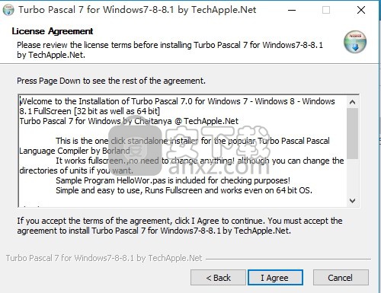Click the 'Language Compiler by Borland' text line
The image size is (381, 293).
click(x=75, y=151)
